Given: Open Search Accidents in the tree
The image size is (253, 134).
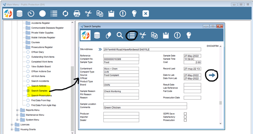Looking at the screenshot, I should pyautogui.click(x=40, y=81).
